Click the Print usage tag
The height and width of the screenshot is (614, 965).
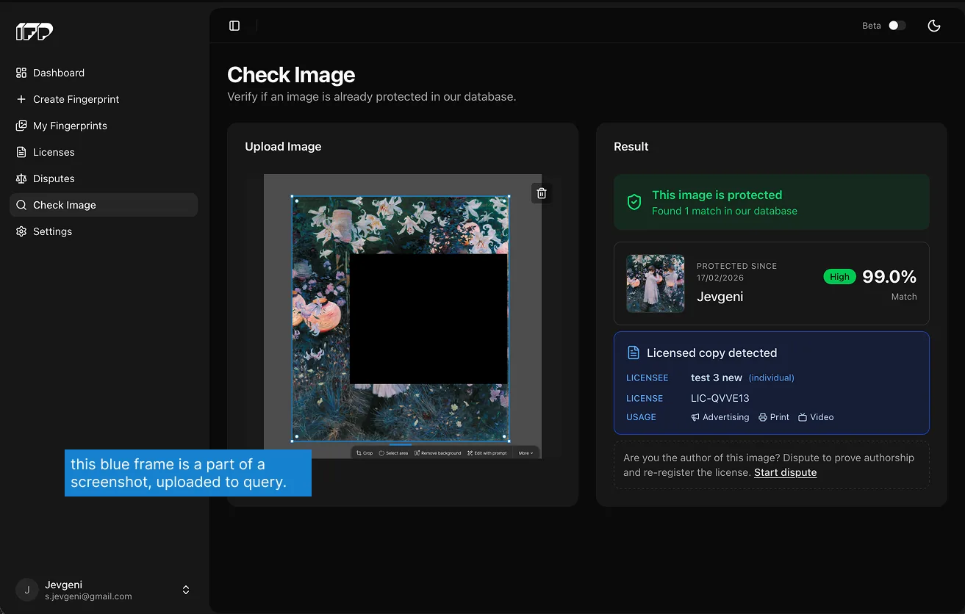click(774, 417)
